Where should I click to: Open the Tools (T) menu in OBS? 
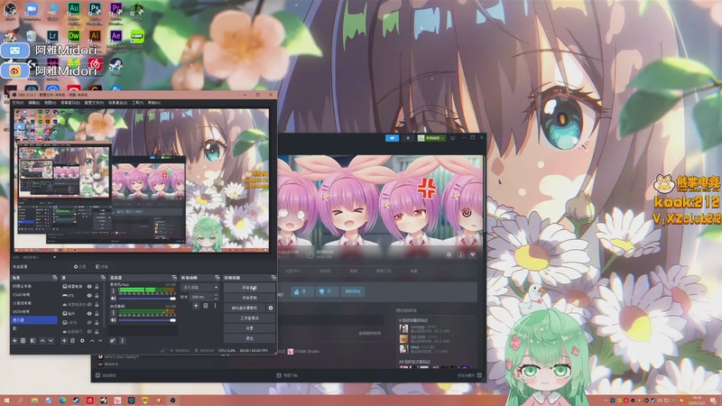click(x=138, y=103)
